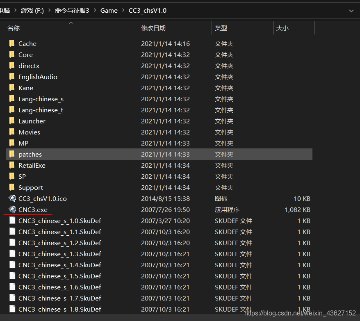Select the directx folder icon
The height and width of the screenshot is (321, 360).
12,66
